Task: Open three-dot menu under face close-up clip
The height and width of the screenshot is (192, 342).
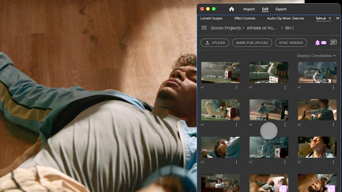Action: click(x=333, y=162)
